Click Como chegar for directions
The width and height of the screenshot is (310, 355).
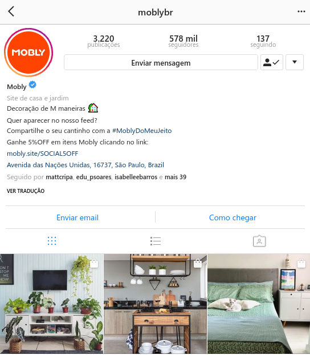[232, 217]
